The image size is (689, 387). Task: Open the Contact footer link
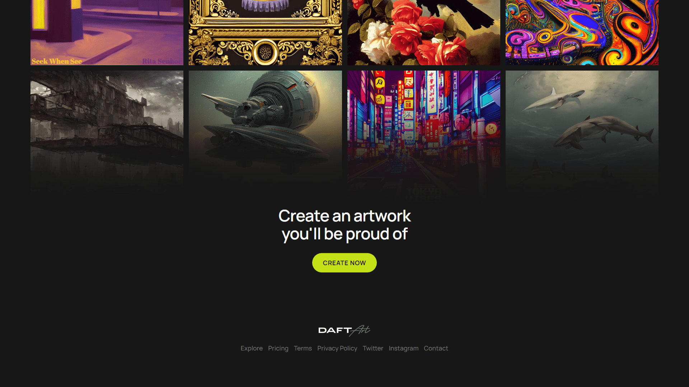pos(436,348)
